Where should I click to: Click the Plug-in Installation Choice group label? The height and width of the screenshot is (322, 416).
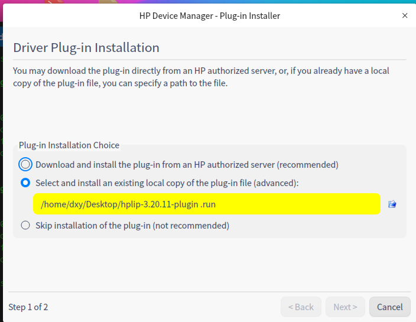[69, 145]
